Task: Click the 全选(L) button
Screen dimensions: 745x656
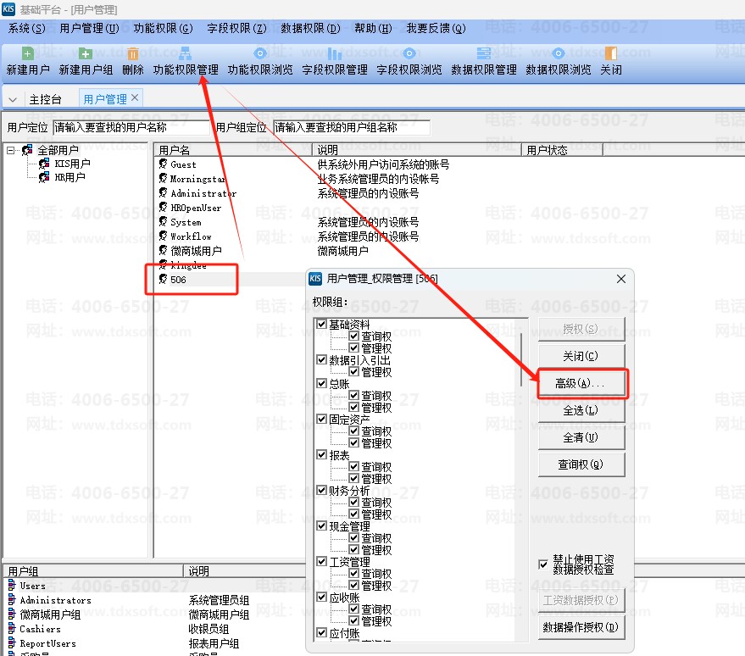Action: pyautogui.click(x=581, y=410)
